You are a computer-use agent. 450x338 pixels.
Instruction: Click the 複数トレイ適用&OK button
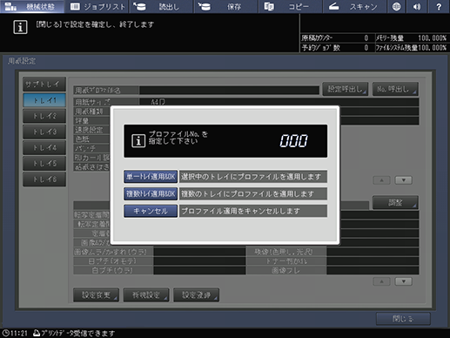(x=151, y=193)
